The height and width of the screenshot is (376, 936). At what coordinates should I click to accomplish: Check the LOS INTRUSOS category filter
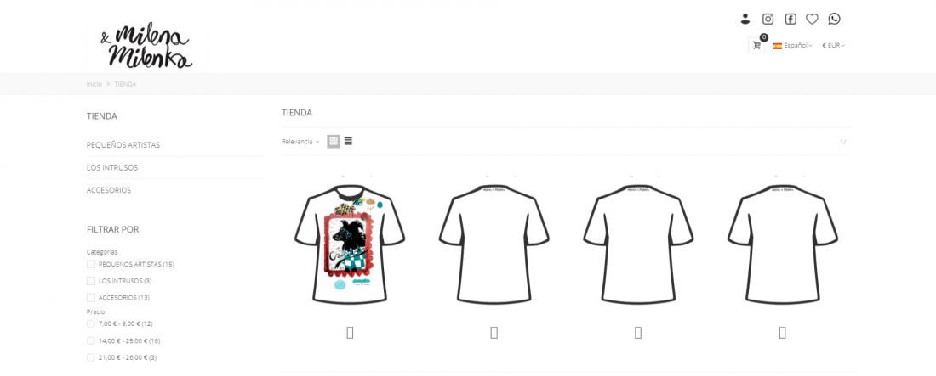click(91, 281)
